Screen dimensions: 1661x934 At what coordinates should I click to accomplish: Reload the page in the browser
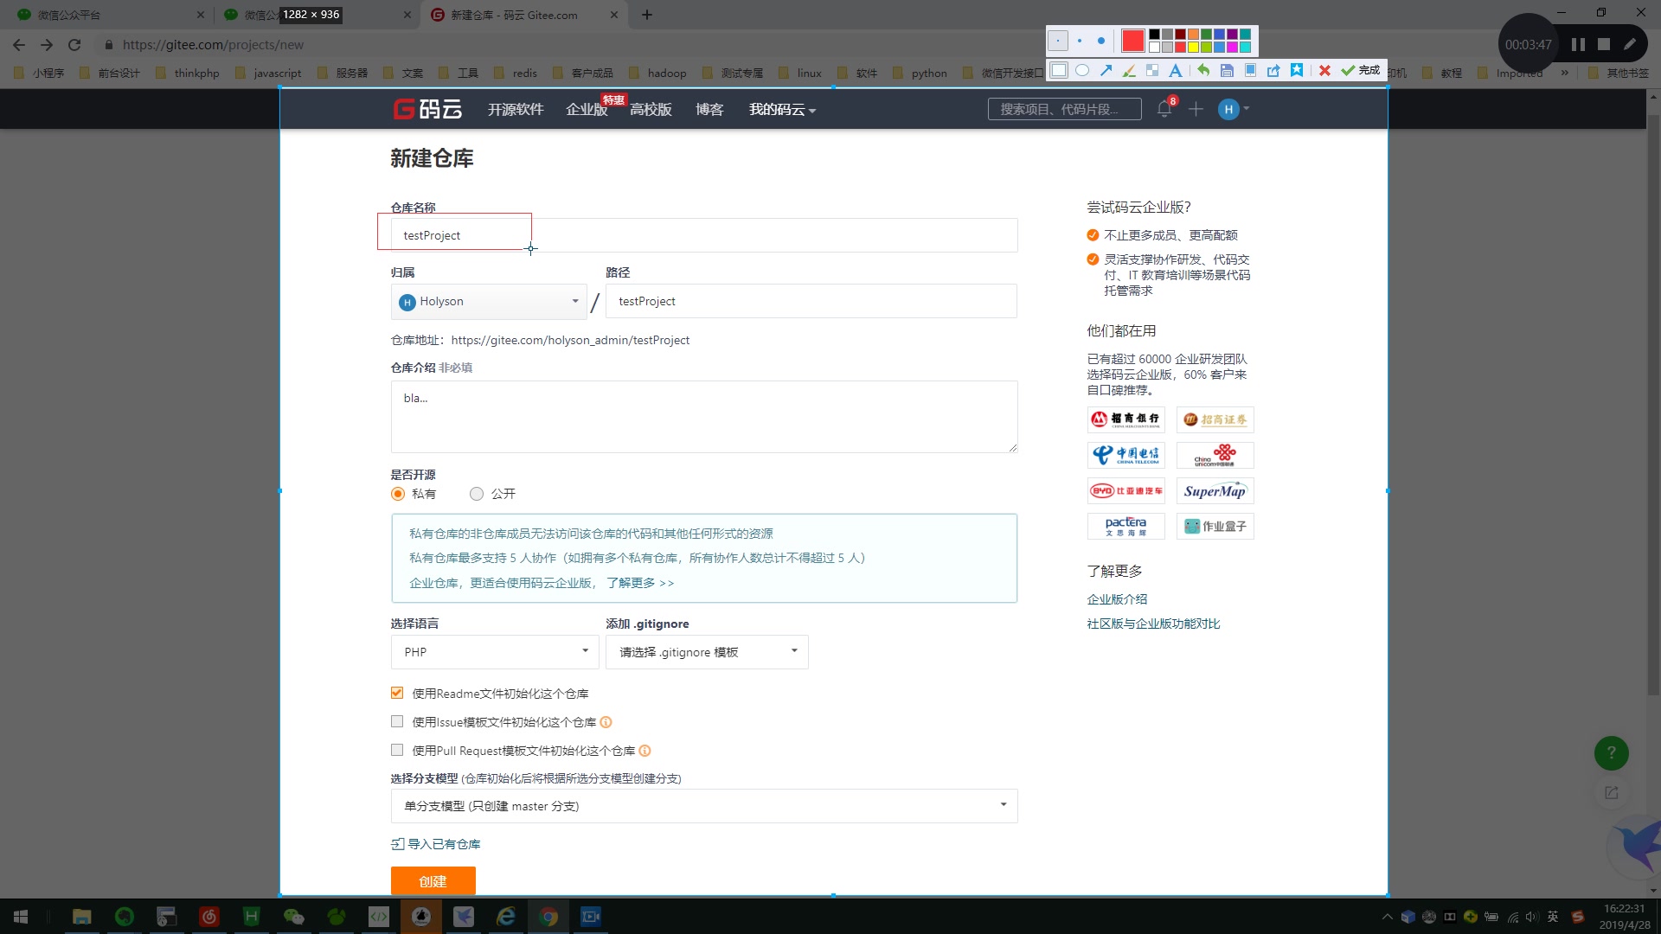[x=74, y=45]
